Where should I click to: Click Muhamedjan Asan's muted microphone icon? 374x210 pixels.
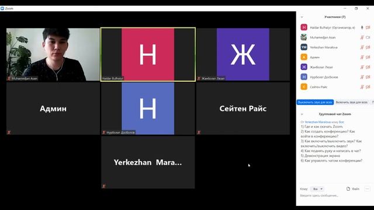pos(362,37)
